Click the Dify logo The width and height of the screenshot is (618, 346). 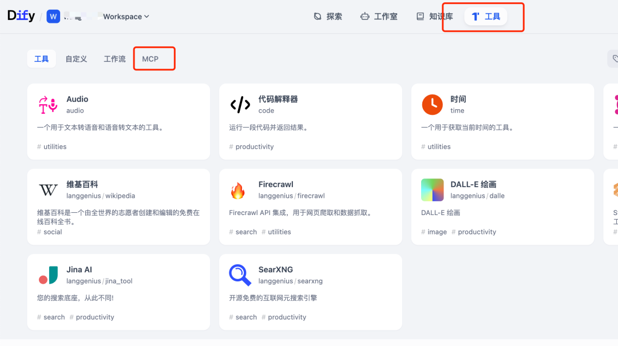point(21,16)
